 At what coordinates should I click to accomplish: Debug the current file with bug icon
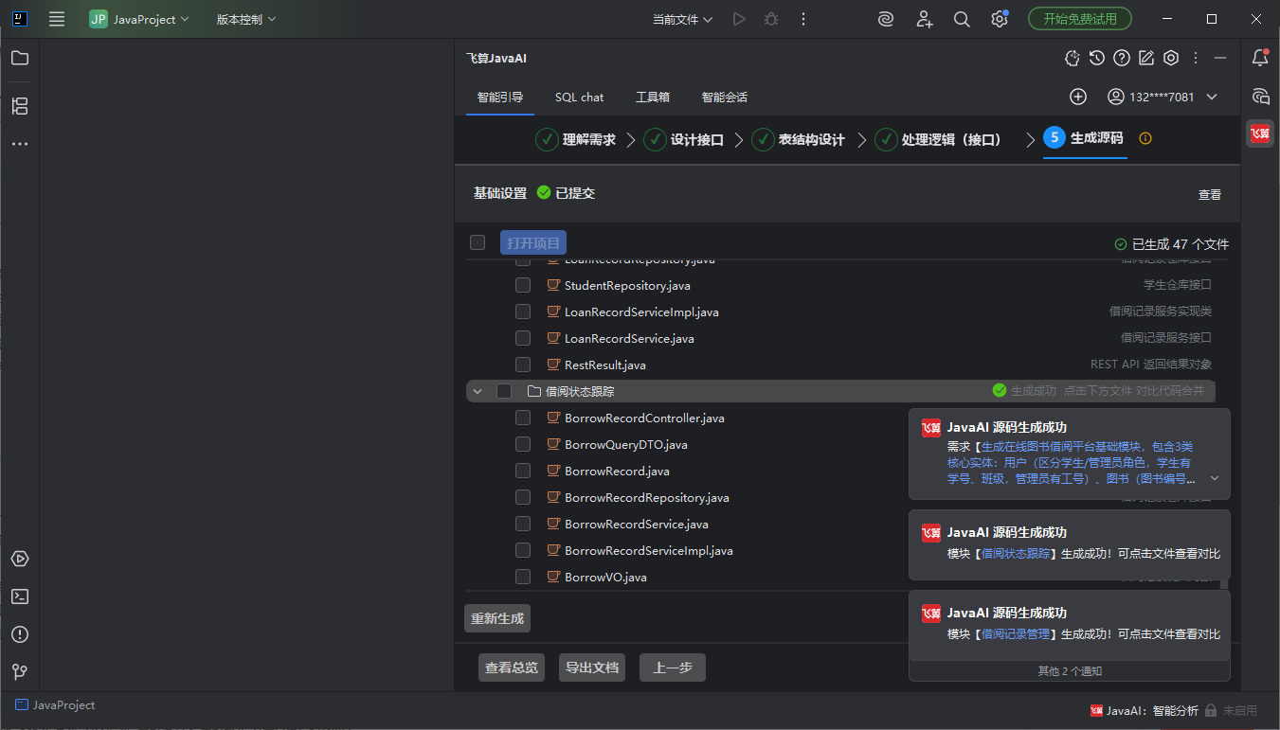coord(771,19)
